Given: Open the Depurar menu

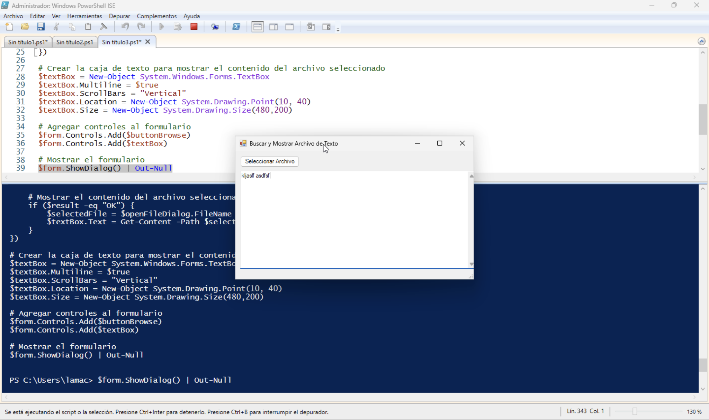Looking at the screenshot, I should coord(119,16).
